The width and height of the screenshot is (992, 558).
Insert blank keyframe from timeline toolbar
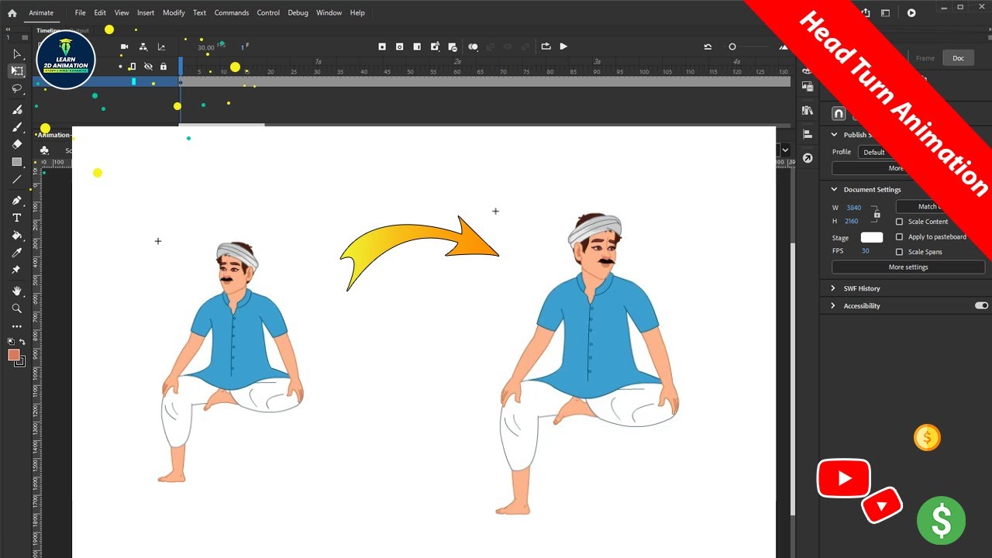tap(400, 46)
